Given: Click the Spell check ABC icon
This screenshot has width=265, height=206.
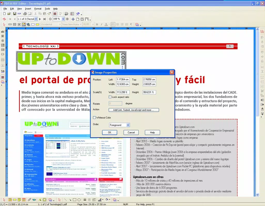Looking at the screenshot, I should [x=60, y=14].
